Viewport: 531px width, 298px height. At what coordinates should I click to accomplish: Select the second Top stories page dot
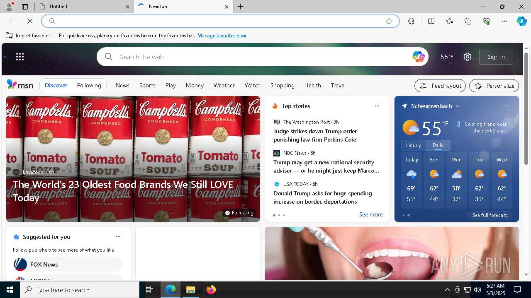(x=279, y=215)
